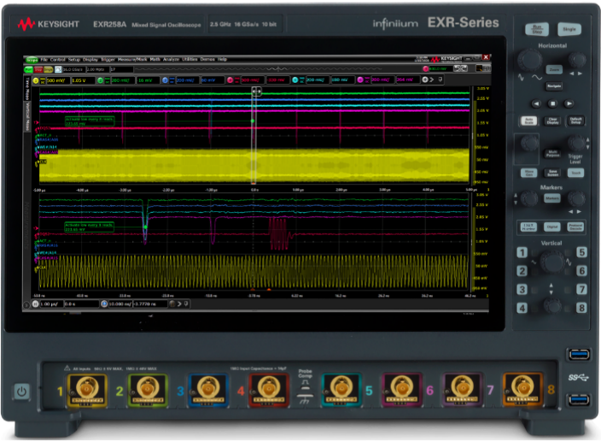Edit zoom scale field 10.000 ns/

[120, 304]
